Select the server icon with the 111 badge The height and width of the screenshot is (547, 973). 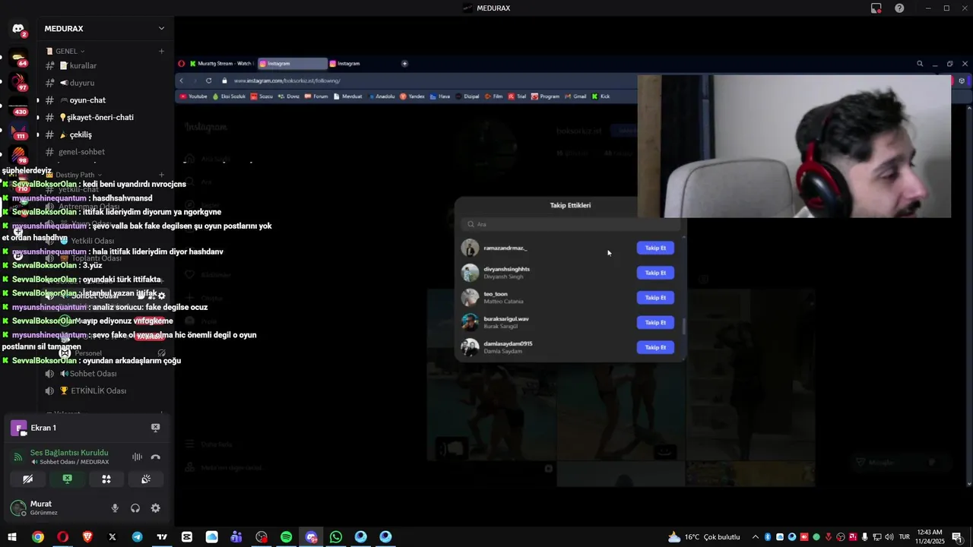pyautogui.click(x=18, y=131)
